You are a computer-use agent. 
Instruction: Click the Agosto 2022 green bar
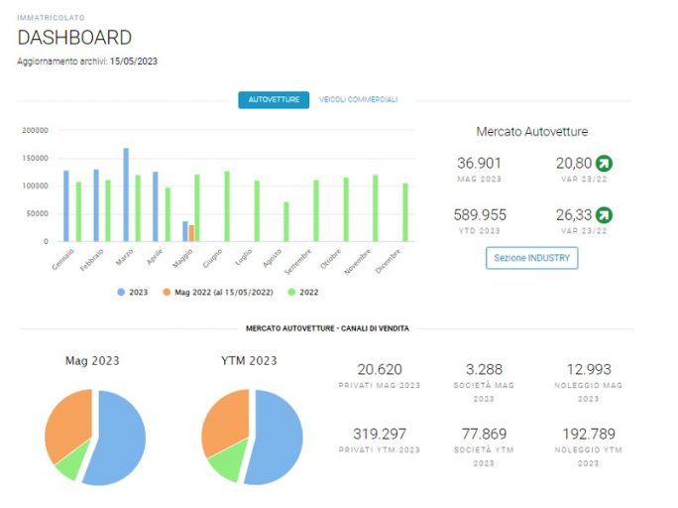click(x=286, y=221)
